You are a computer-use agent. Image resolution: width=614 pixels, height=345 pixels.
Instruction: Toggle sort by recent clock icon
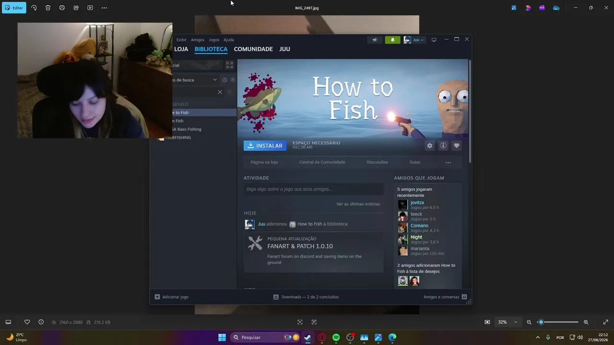tap(224, 80)
